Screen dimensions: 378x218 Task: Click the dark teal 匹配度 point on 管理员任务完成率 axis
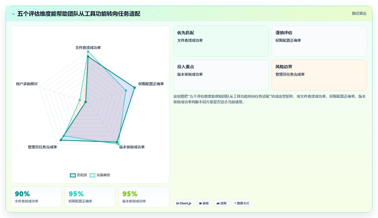coord(61,140)
